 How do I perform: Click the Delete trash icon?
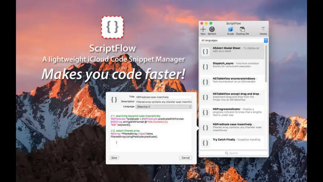[263, 29]
